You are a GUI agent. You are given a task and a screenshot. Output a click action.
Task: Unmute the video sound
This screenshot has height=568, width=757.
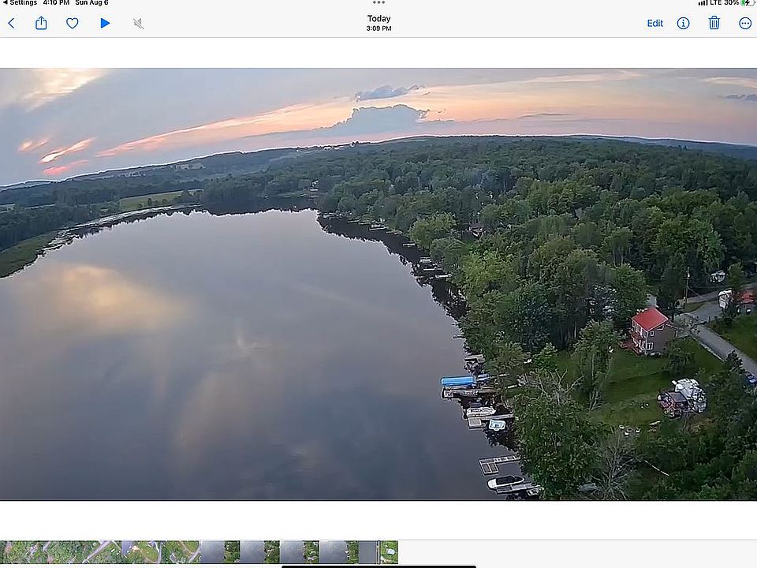(138, 24)
